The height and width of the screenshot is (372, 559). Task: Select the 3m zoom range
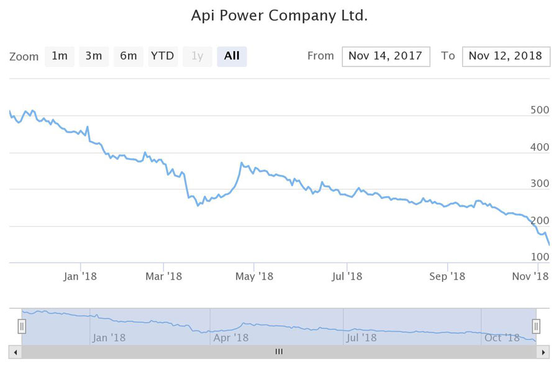click(x=94, y=56)
